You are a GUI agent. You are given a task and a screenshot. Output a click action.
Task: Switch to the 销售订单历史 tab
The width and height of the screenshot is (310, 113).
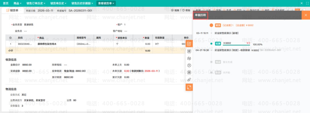coord(34,3)
